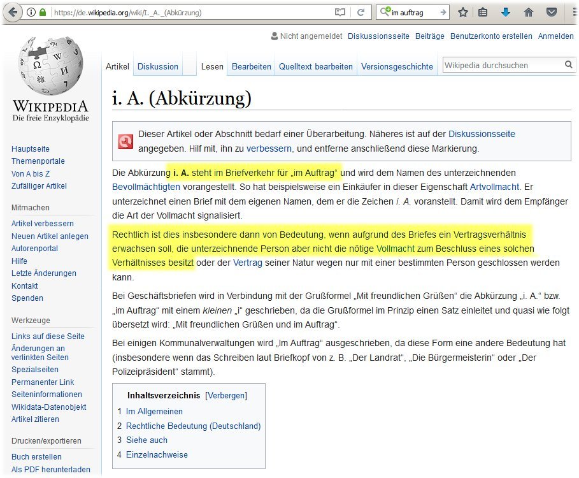The height and width of the screenshot is (478, 579).
Task: Click the Pocket save icon
Action: (552, 13)
